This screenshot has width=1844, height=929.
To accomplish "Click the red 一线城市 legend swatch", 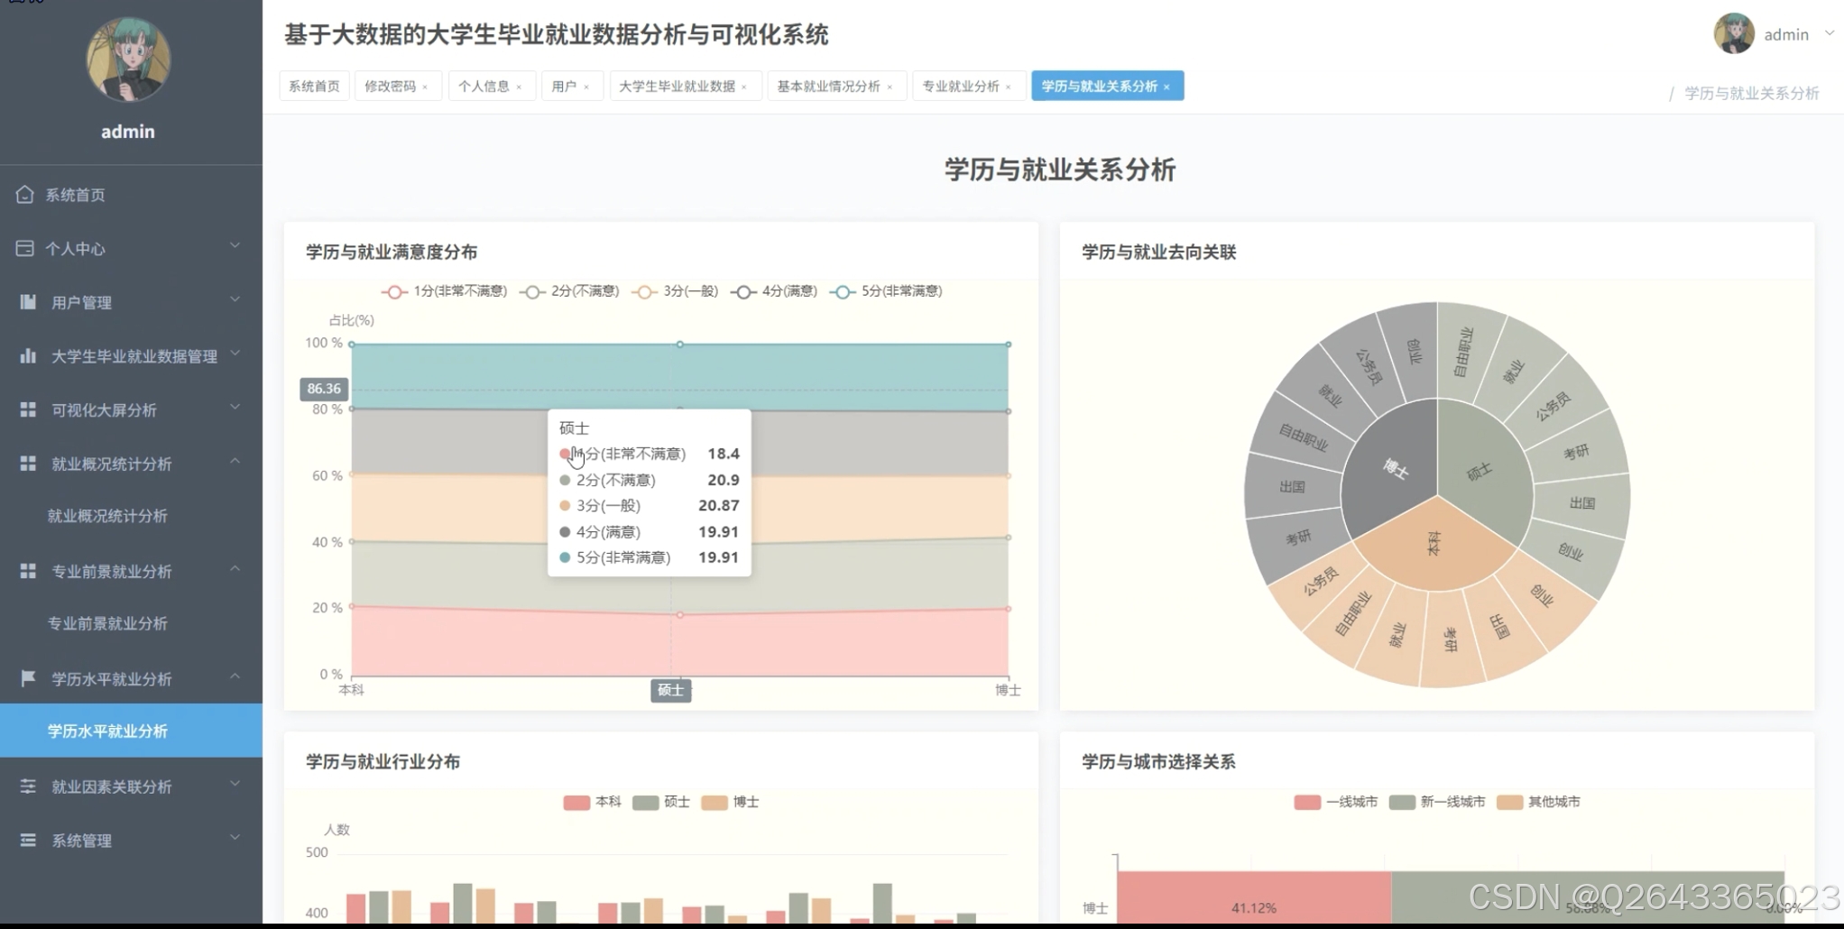I will click(1305, 802).
